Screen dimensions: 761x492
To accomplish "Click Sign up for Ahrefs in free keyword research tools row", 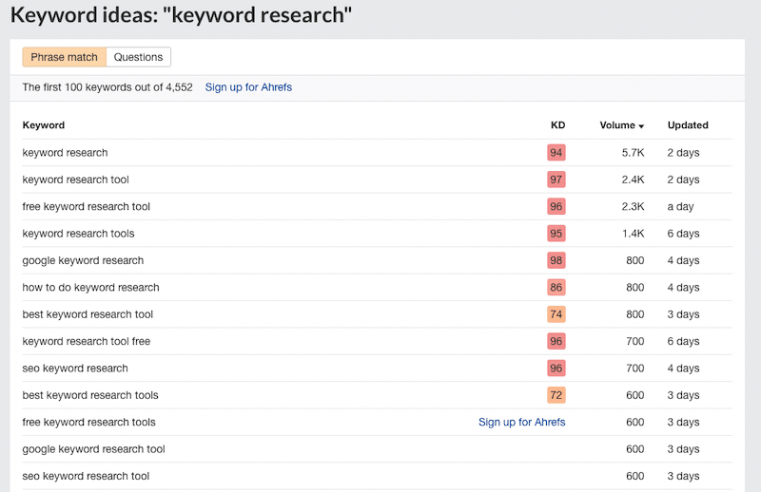I will (521, 423).
